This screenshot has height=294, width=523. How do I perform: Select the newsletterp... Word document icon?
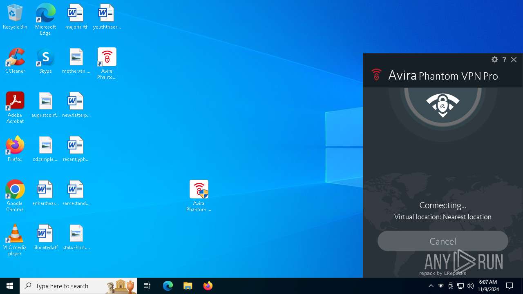[76, 105]
